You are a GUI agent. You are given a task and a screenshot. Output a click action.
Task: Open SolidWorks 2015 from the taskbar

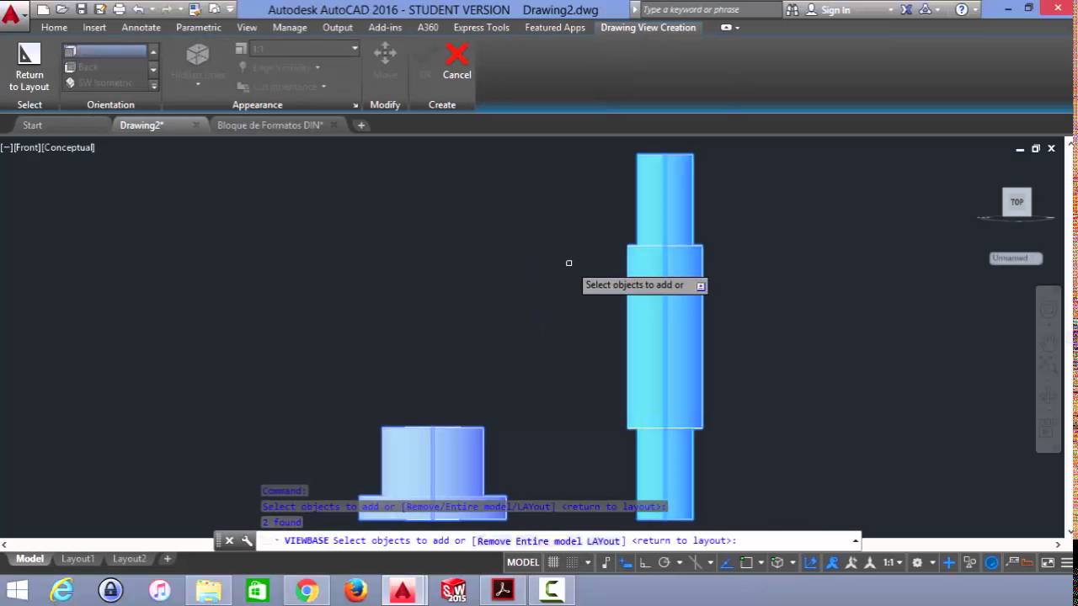(x=454, y=591)
